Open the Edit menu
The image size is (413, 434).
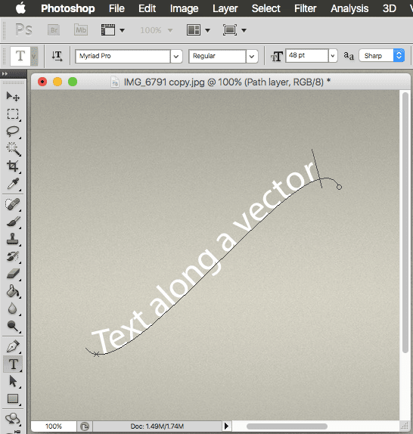(x=147, y=8)
